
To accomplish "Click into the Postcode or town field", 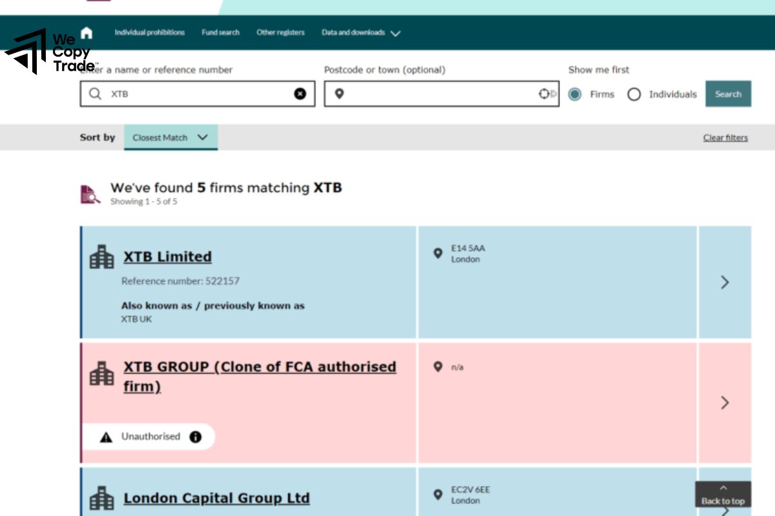I will [x=439, y=94].
